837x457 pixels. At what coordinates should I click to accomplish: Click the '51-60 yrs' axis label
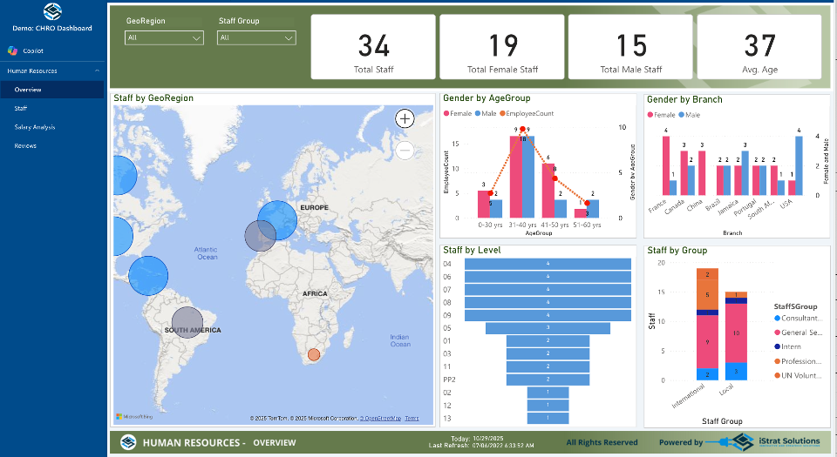pos(587,225)
